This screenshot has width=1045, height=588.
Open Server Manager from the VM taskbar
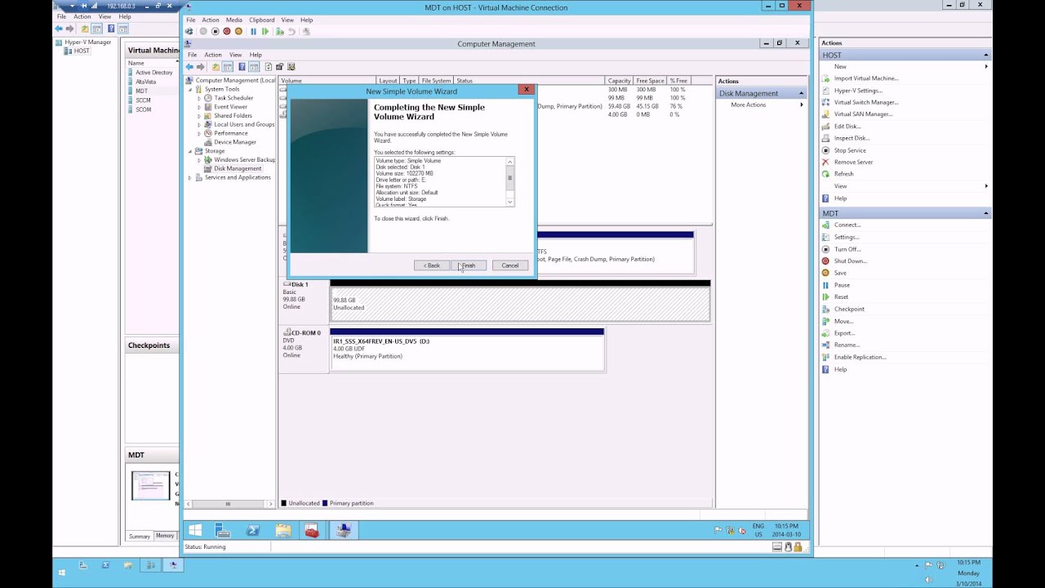222,531
